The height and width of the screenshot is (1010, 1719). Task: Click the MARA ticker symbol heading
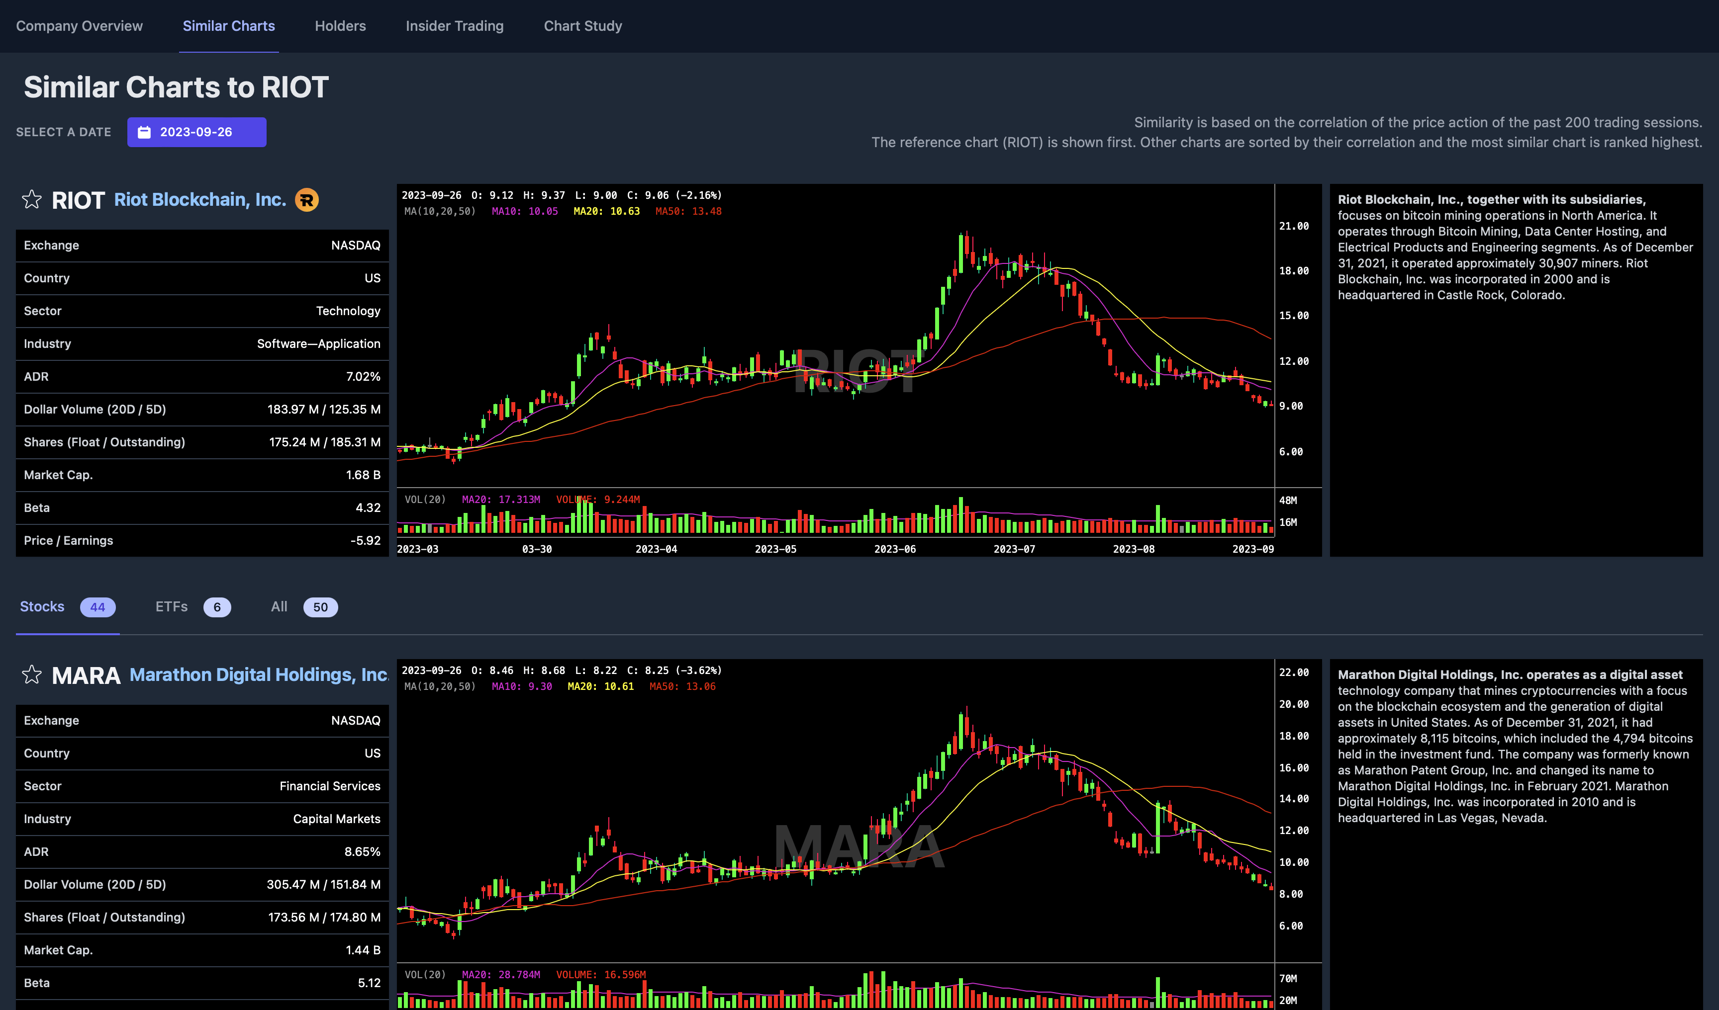pyautogui.click(x=86, y=675)
